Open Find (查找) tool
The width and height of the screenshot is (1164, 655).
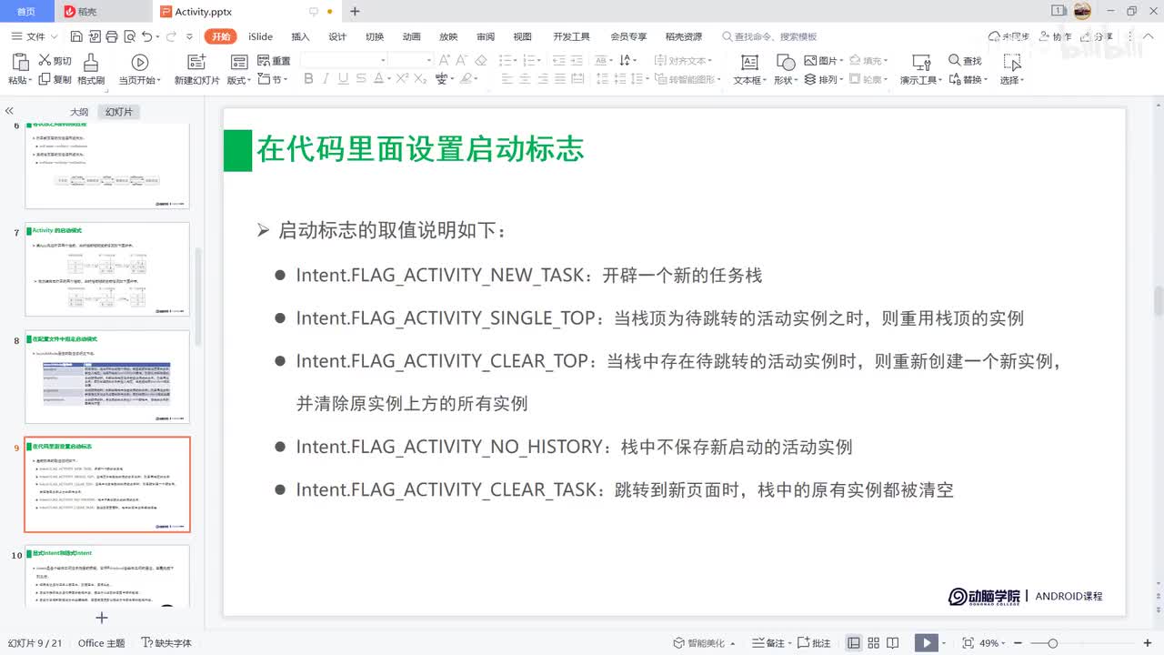[965, 61]
